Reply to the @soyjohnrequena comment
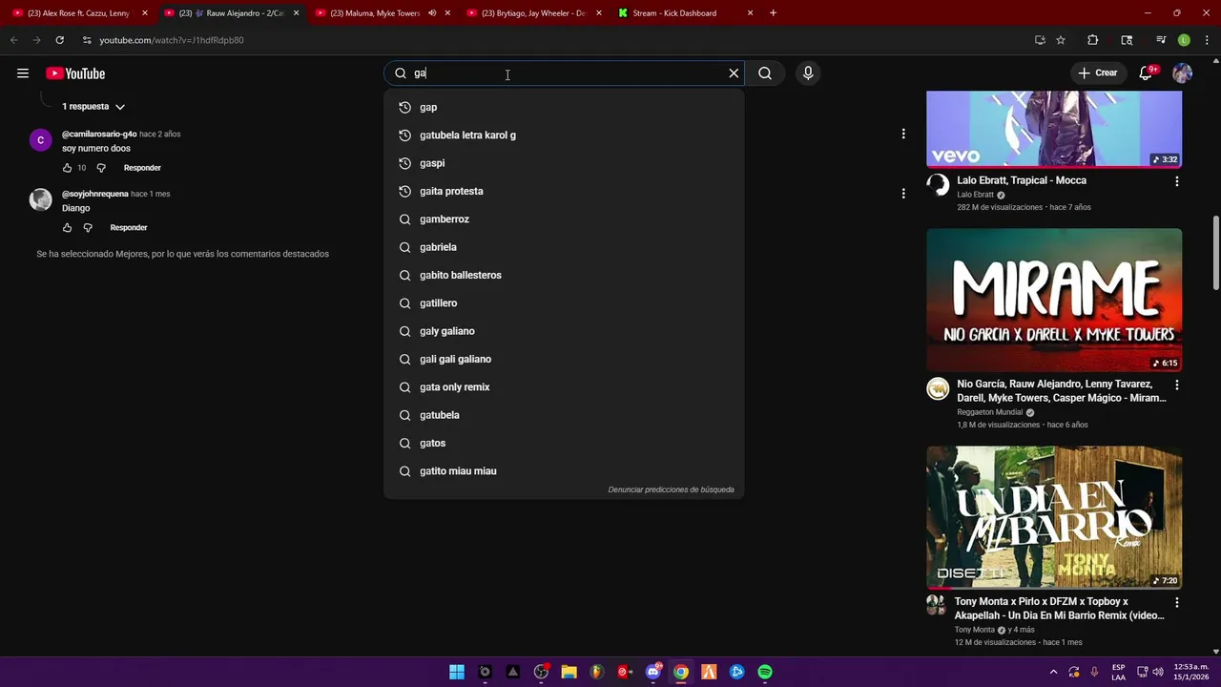This screenshot has width=1221, height=687. tap(129, 227)
